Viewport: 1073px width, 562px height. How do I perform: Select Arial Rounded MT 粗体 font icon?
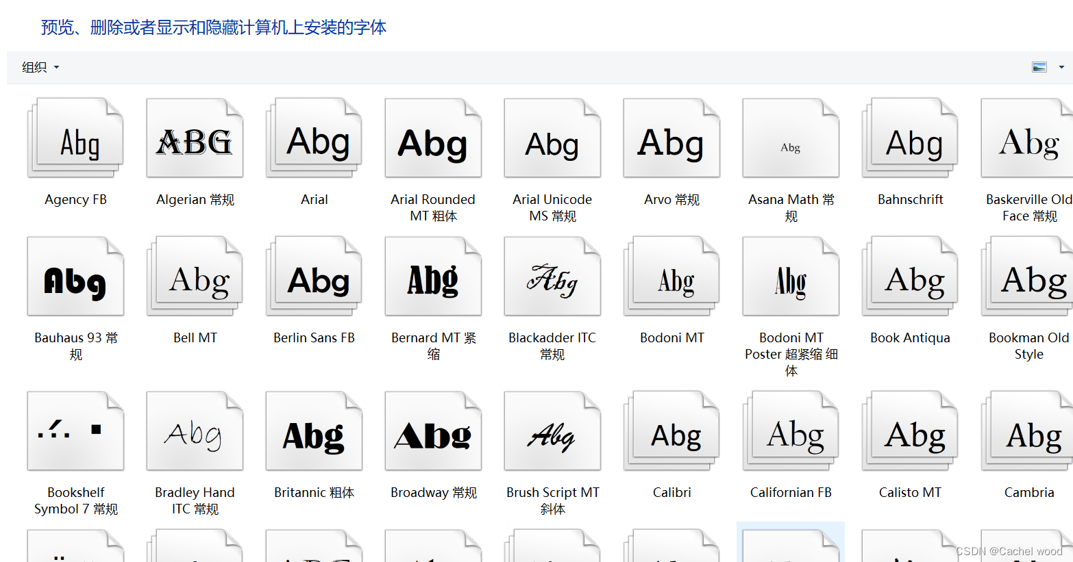433,138
